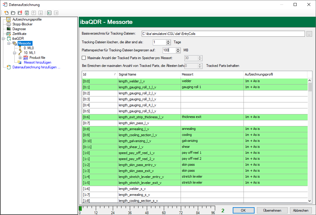Click the Aufzeichnungsprofile clock icon
316x215 pixels.
[x=8, y=19]
